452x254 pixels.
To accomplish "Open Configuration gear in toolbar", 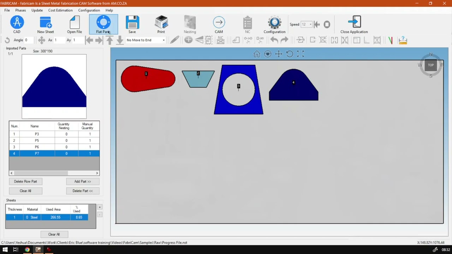I will pos(274,25).
